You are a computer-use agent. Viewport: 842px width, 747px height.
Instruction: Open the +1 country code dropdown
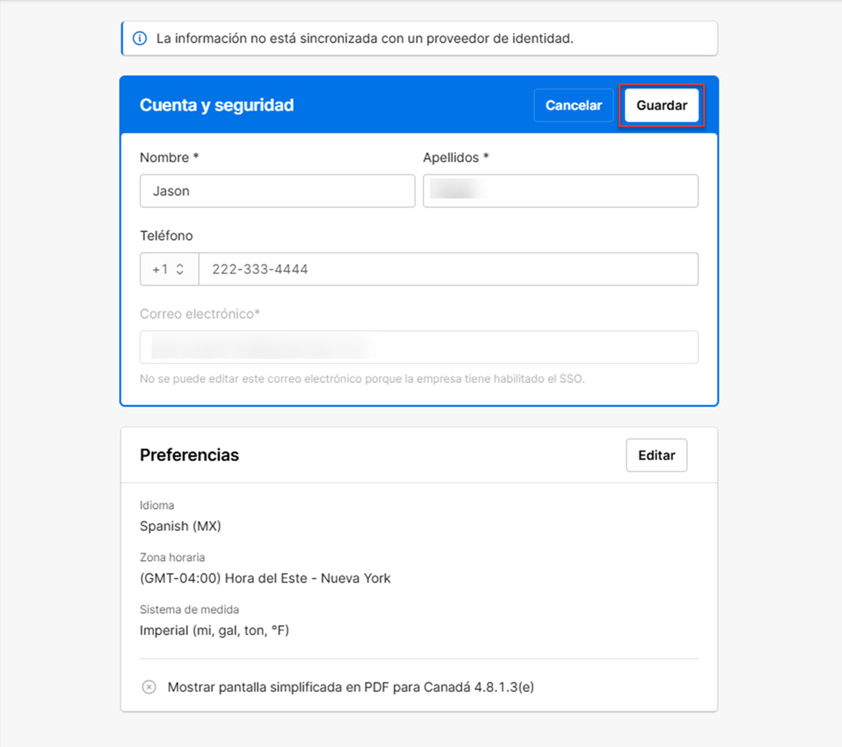tap(168, 269)
